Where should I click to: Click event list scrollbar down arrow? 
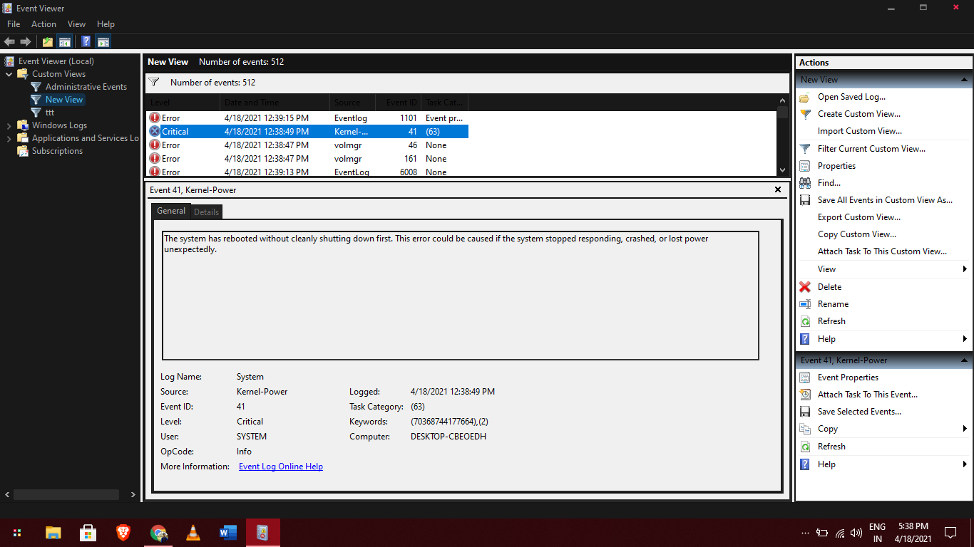(x=782, y=170)
